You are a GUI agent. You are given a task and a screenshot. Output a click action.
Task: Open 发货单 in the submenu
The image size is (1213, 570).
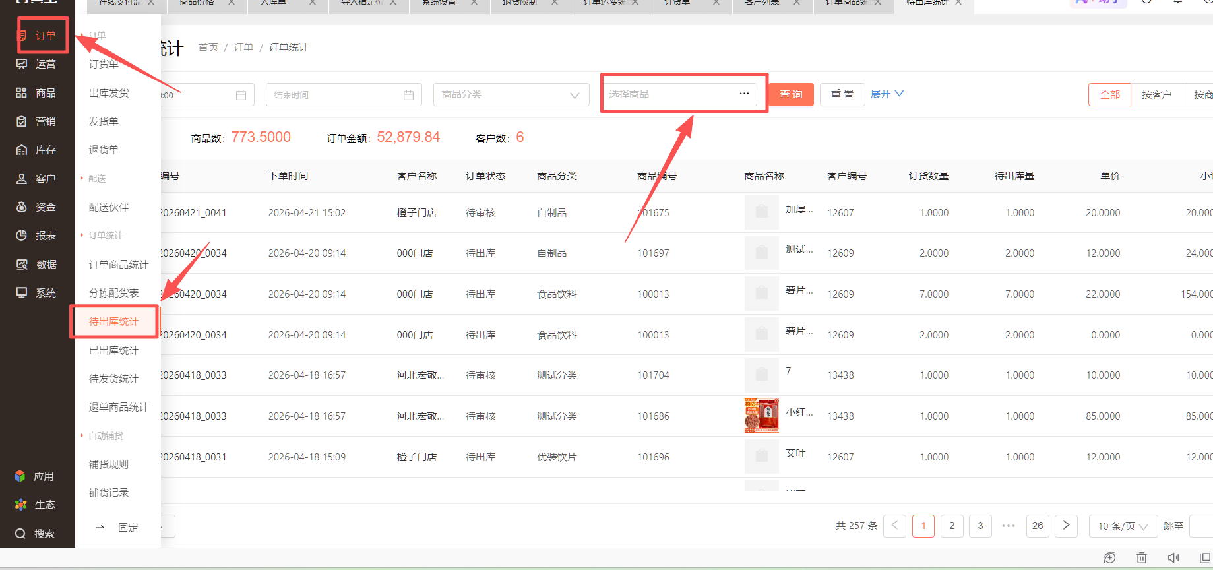104,121
